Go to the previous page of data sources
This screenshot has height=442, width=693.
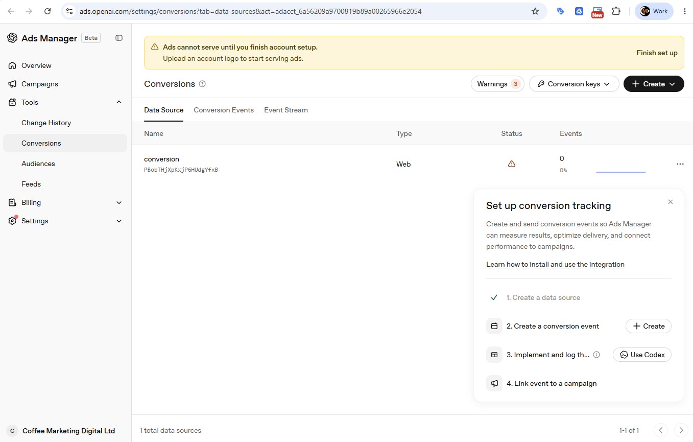pyautogui.click(x=661, y=430)
